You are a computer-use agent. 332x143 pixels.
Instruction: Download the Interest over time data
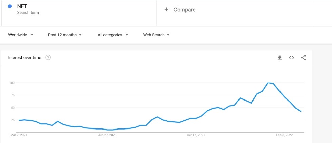pos(279,58)
